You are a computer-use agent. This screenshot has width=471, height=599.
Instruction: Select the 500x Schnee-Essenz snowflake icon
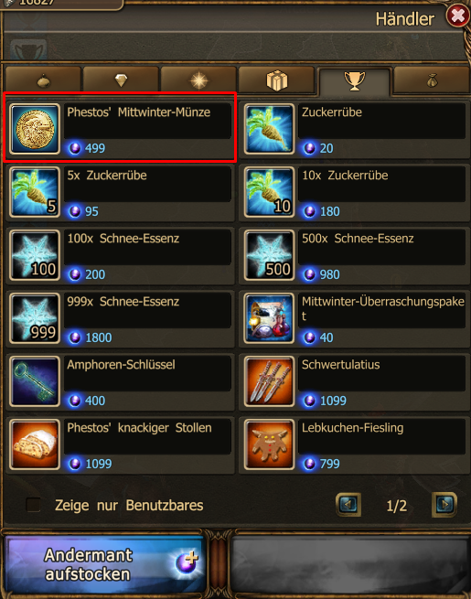(269, 255)
